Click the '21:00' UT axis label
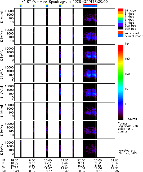The height and width of the screenshot is (172, 143). (65, 160)
